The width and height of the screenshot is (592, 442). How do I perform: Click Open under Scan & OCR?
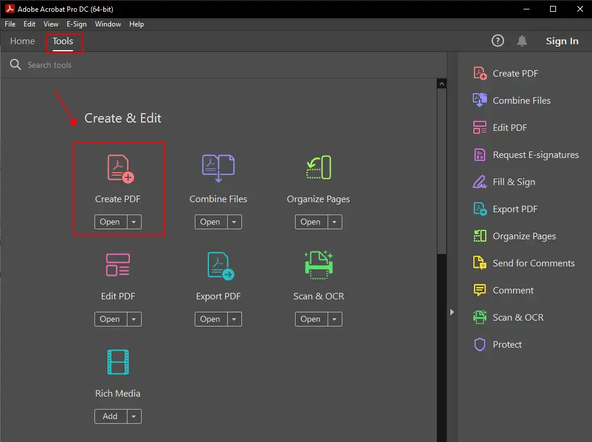[312, 319]
